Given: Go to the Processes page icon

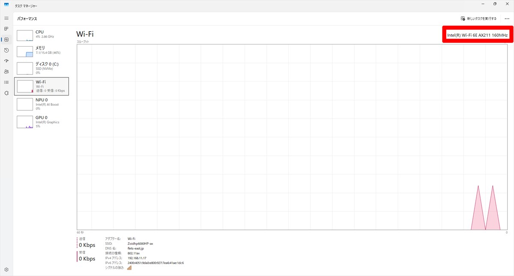Looking at the screenshot, I should click(6, 29).
